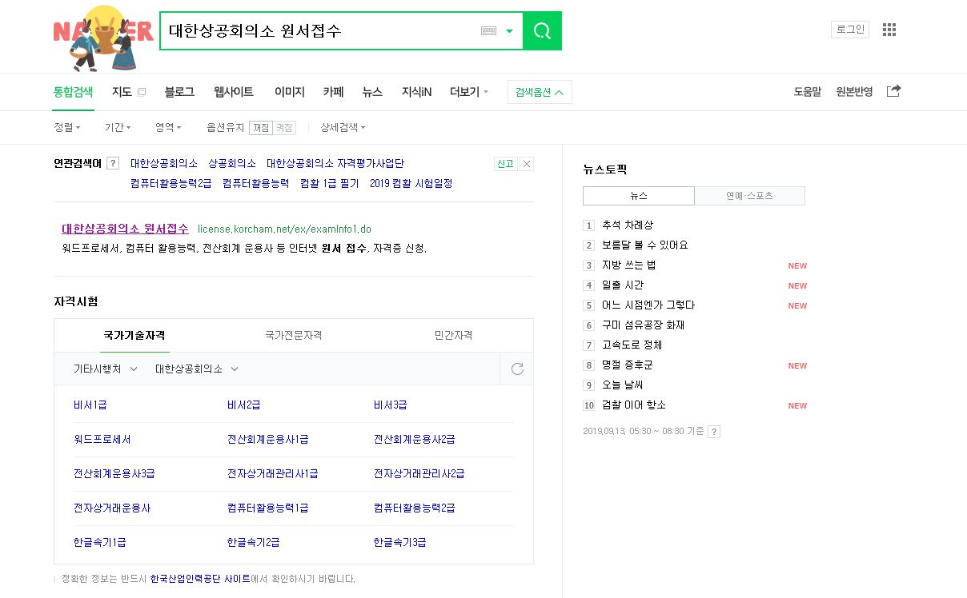
Task: Open the 전자상거래관리사1급 link
Action: (273, 473)
